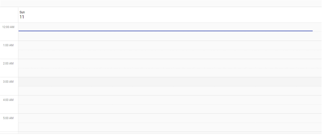The image size is (327, 136).
Task: Click the 12:00 AM time label
Action: (x=8, y=27)
